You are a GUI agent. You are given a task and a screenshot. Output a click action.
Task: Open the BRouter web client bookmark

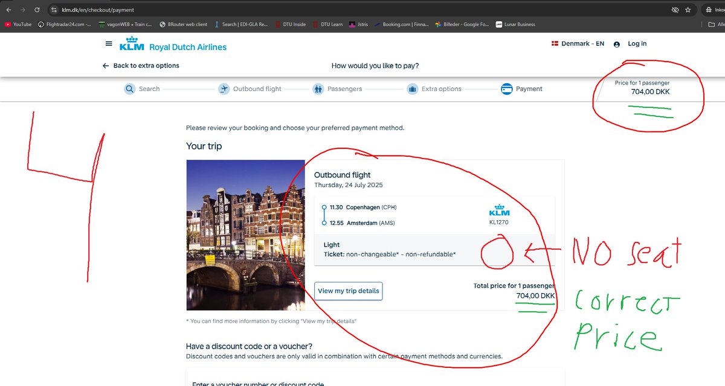pyautogui.click(x=184, y=25)
